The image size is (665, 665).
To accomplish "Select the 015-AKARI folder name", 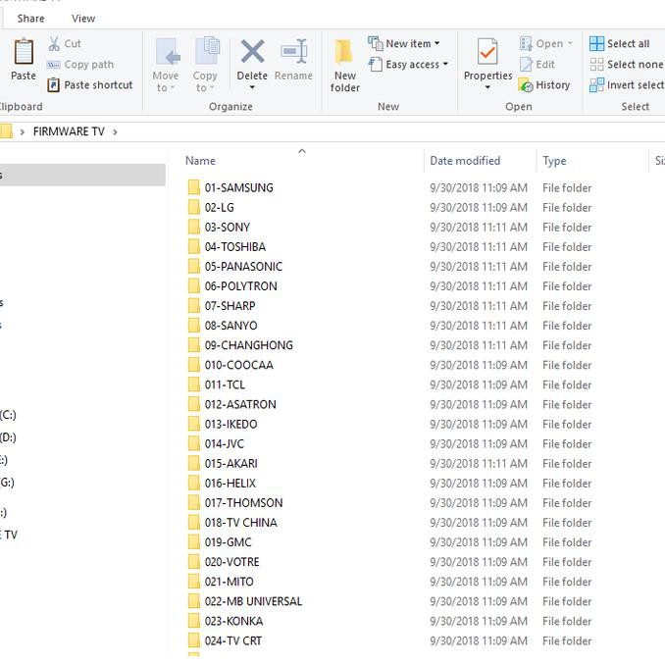I will point(231,463).
